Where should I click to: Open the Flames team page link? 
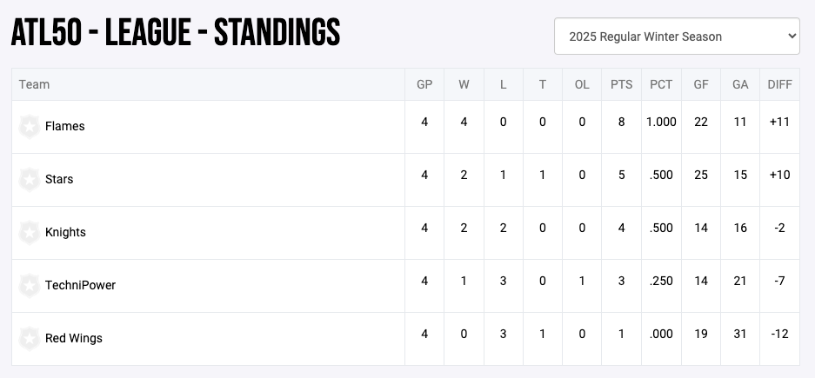click(65, 127)
